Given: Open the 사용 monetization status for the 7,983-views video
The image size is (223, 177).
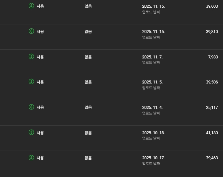Looking at the screenshot, I should (x=40, y=57).
